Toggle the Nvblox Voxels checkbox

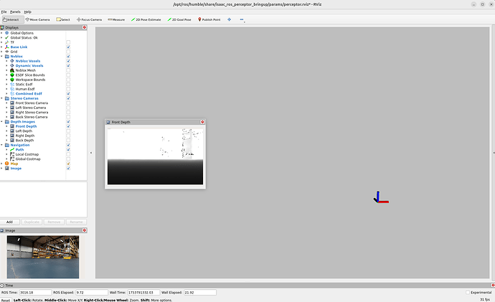[x=68, y=61]
